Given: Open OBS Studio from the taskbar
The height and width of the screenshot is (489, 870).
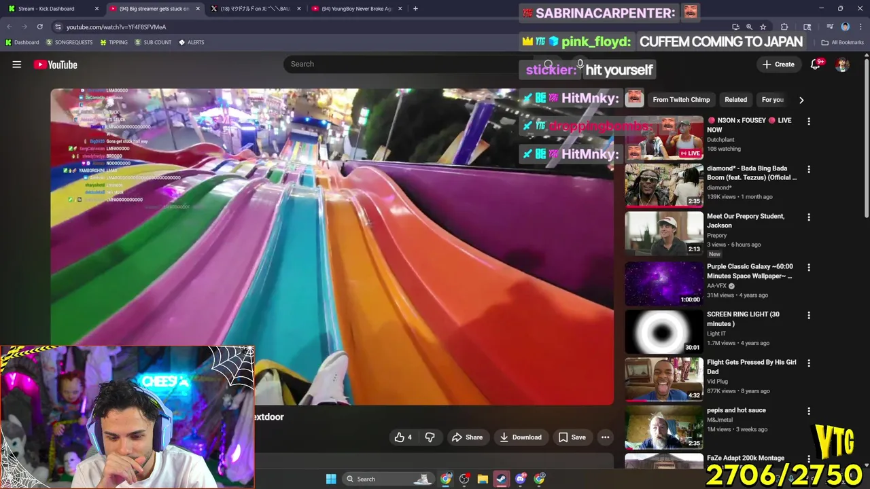Looking at the screenshot, I should tap(464, 479).
